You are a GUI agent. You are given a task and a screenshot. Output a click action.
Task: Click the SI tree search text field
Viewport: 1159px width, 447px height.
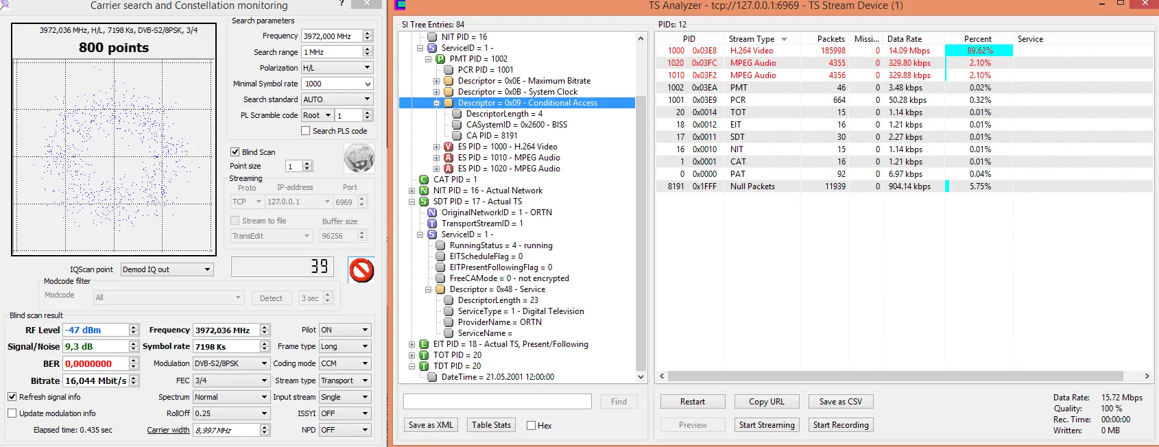[x=497, y=402]
